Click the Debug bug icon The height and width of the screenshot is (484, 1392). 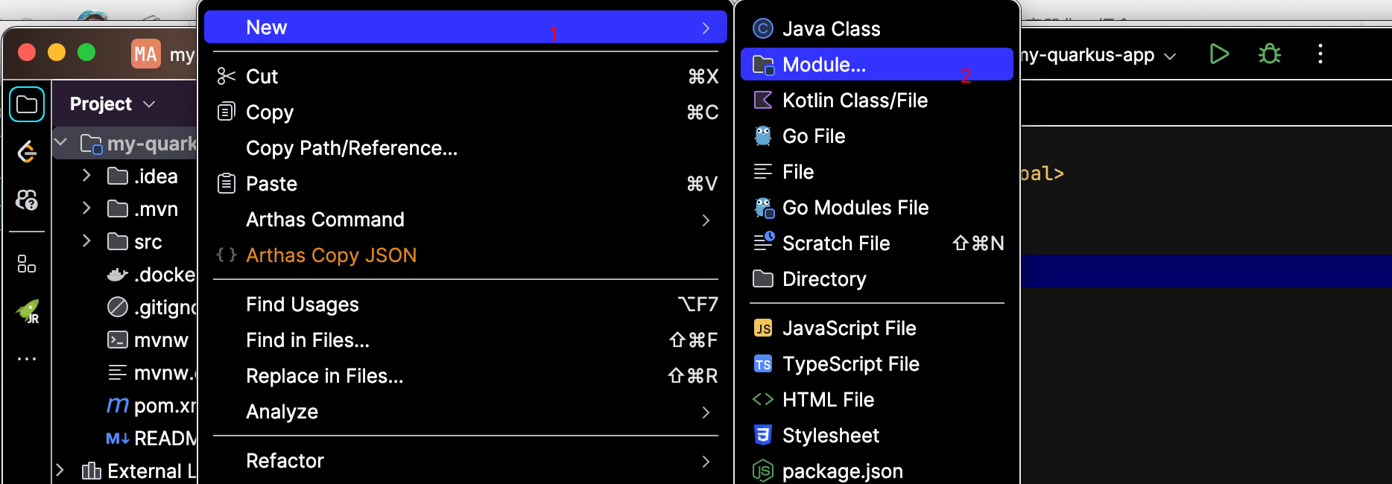(x=1270, y=54)
